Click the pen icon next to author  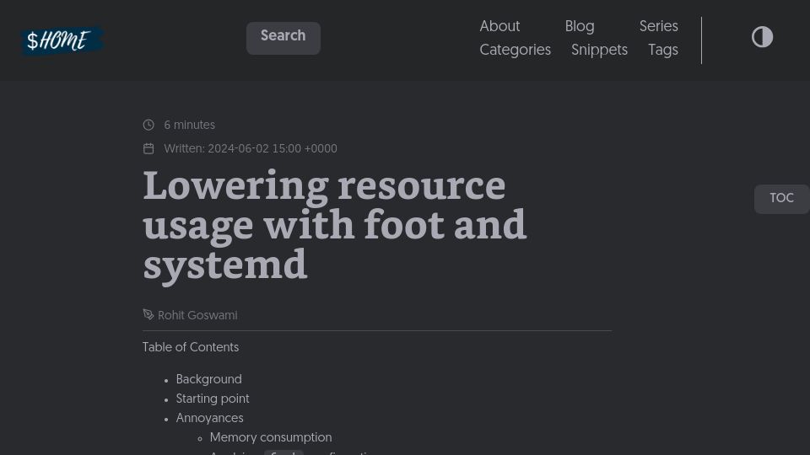click(x=148, y=314)
